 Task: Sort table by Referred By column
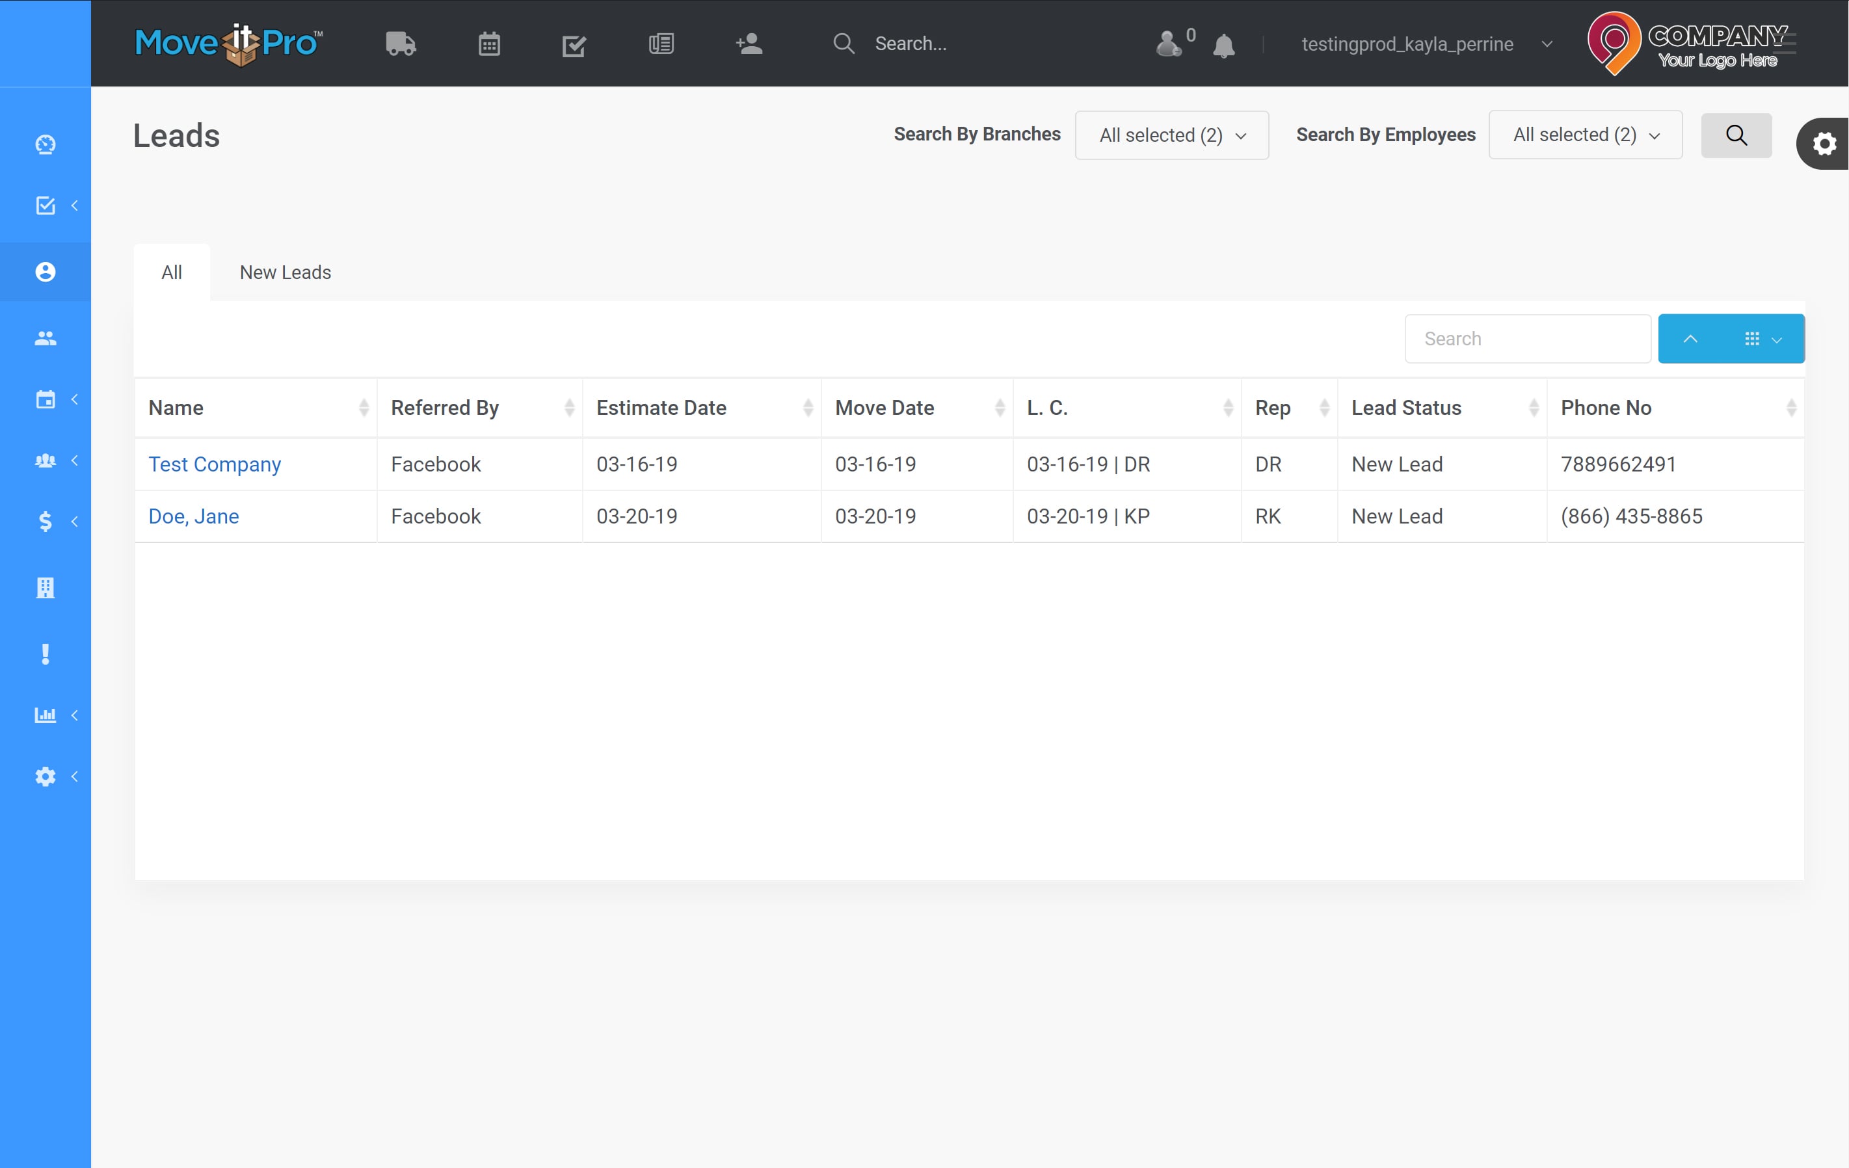[x=480, y=408]
